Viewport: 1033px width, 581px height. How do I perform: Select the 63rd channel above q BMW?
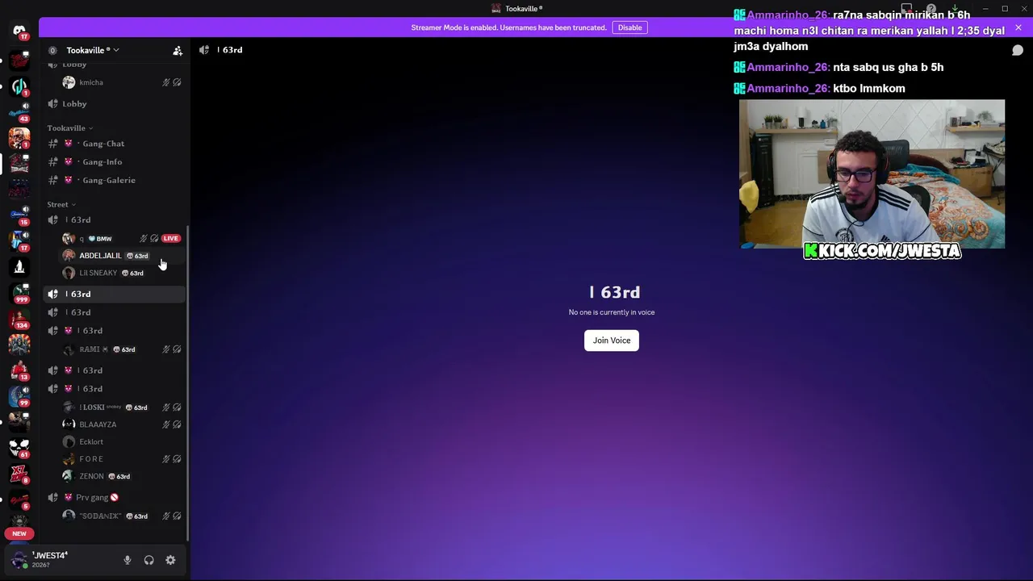(115, 219)
